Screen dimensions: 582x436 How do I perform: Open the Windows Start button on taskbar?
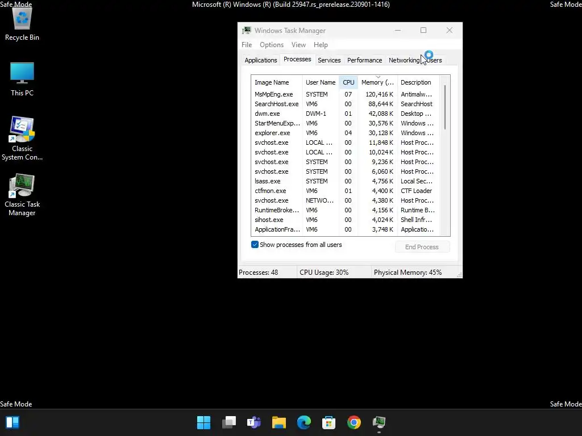203,422
